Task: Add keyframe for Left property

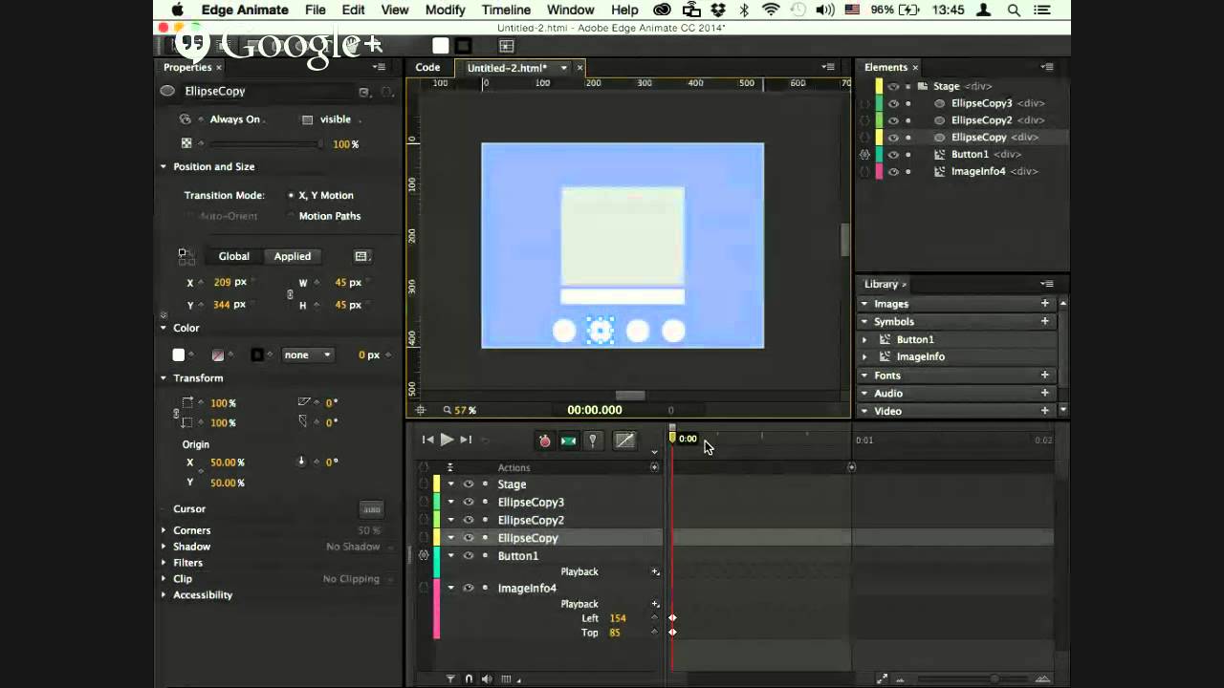Action: 654,618
